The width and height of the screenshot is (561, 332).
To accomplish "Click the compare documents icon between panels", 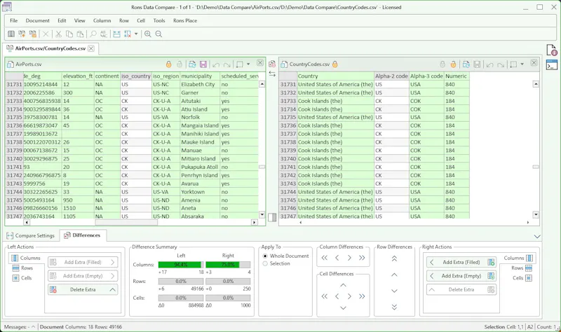I will point(272,64).
